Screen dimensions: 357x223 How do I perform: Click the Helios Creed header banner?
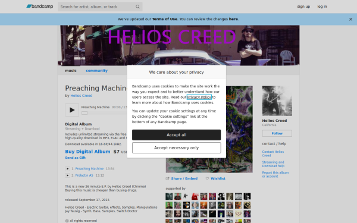click(178, 45)
